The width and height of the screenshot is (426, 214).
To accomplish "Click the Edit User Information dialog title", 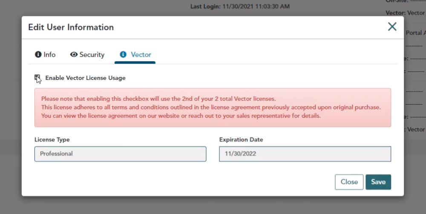I will point(71,27).
